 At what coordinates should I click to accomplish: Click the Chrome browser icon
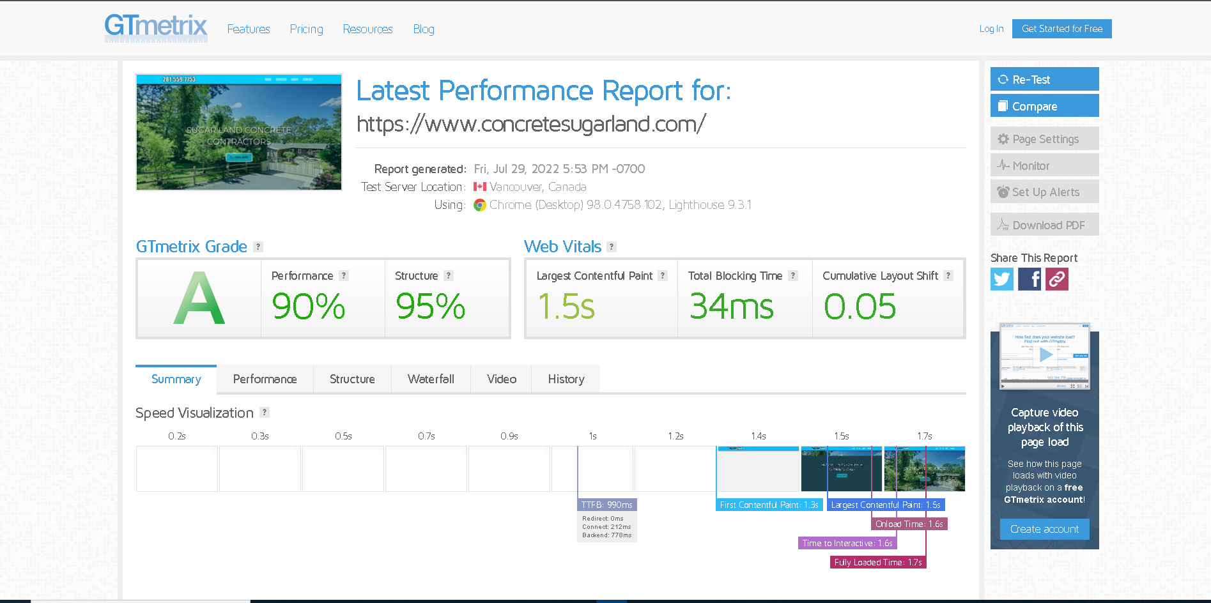(x=479, y=205)
